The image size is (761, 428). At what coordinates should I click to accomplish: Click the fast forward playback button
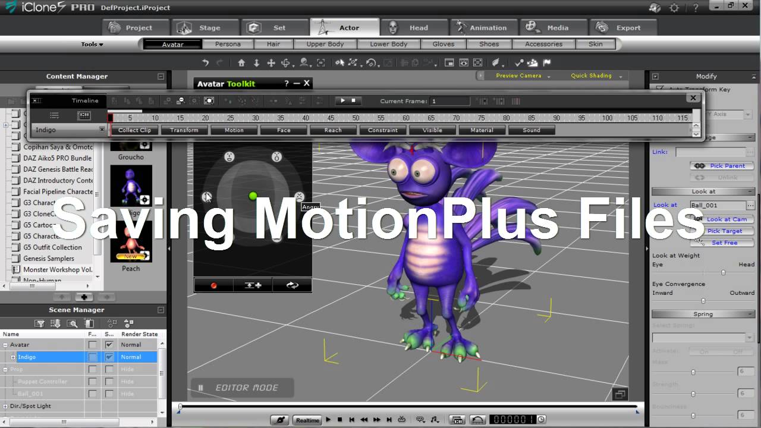tap(376, 420)
